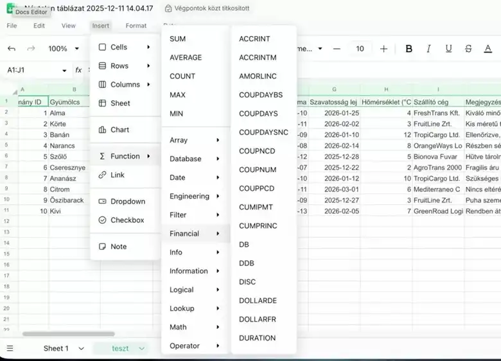
Task: Click the strikethrough icon
Action: pos(468,49)
